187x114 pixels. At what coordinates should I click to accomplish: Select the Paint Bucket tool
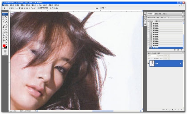[x=6, y=30]
